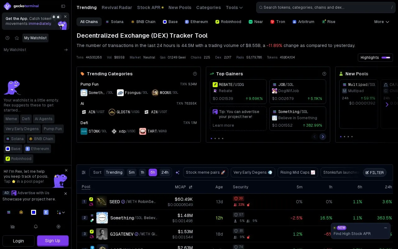Go to New Pools tab

tap(180, 7)
